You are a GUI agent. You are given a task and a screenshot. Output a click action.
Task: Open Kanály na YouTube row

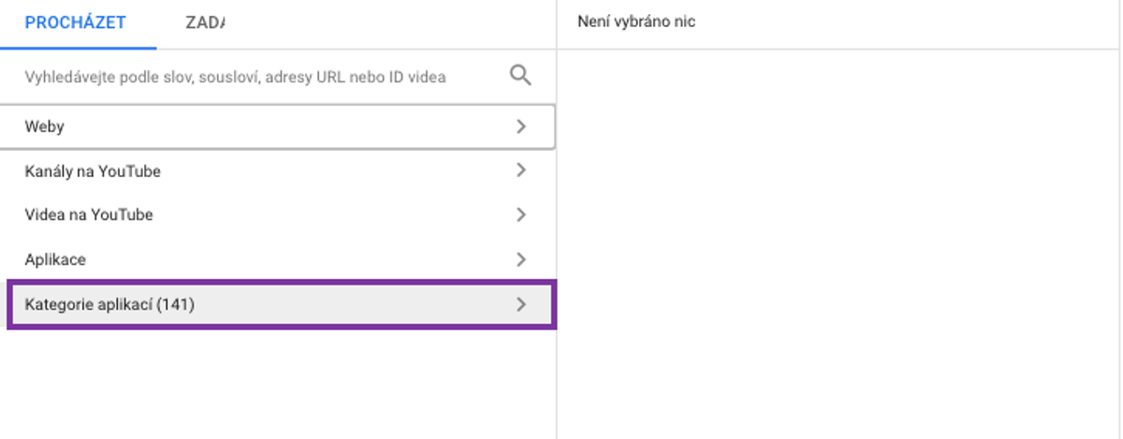click(x=278, y=171)
